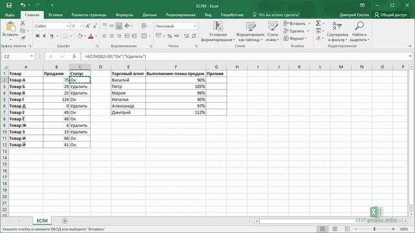Click the Fill down icon

(318, 31)
